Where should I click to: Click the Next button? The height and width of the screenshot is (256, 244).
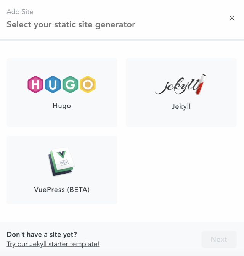click(x=219, y=239)
